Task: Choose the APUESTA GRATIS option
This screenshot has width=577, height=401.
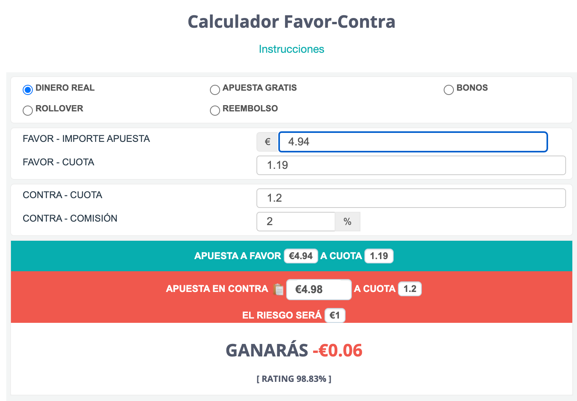Action: click(x=215, y=90)
